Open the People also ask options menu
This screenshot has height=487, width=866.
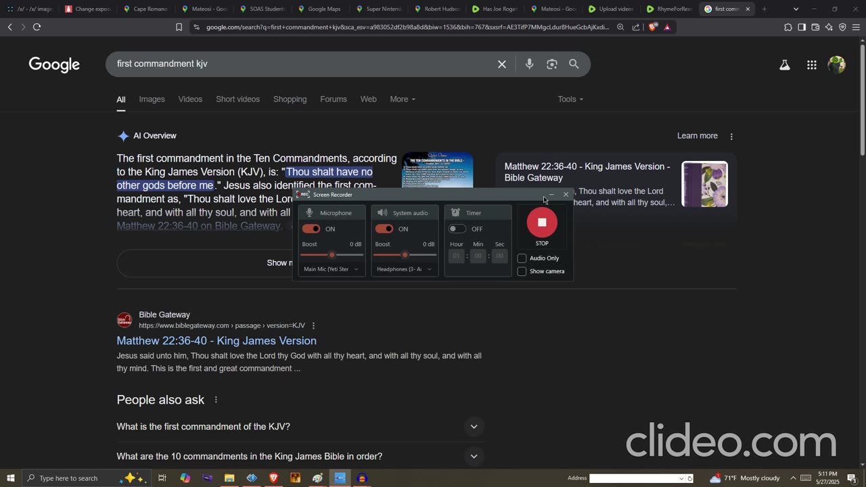pyautogui.click(x=216, y=400)
